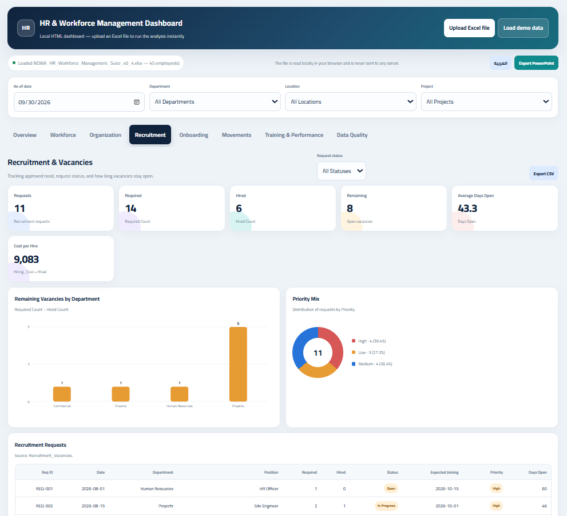
Task: Click the Site Engineer position cell
Action: pyautogui.click(x=266, y=506)
